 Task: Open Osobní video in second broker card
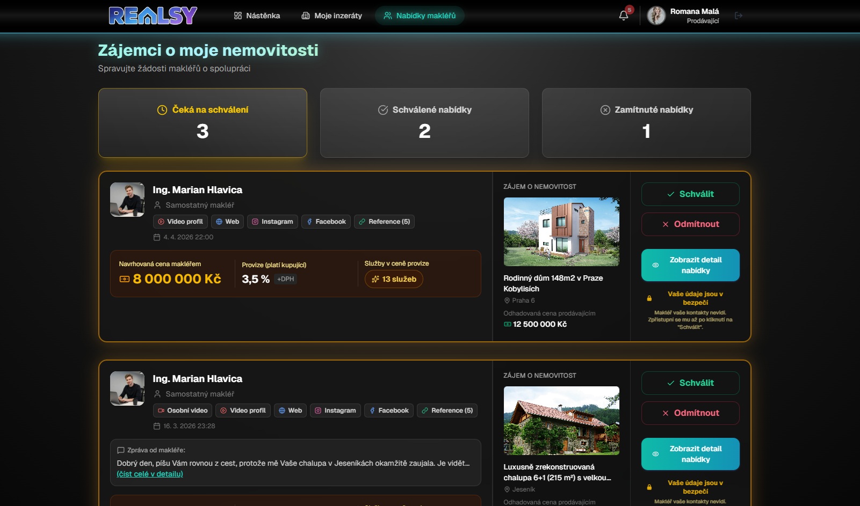pyautogui.click(x=183, y=410)
